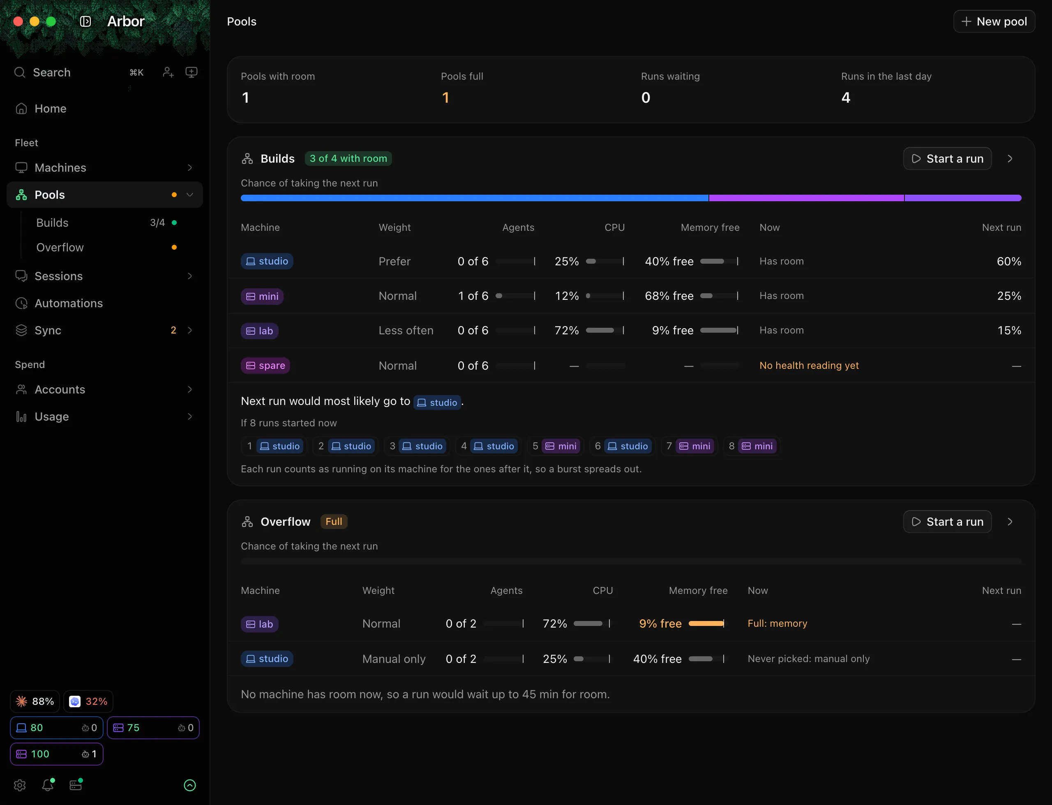Click the spare machine tag
Screen dimensions: 1052x805
[265, 366]
